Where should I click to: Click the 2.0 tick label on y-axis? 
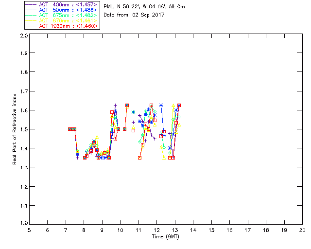click(x=23, y=36)
